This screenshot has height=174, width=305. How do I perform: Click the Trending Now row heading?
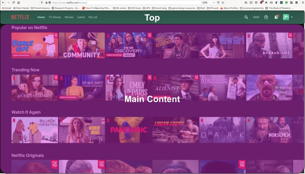25,70
